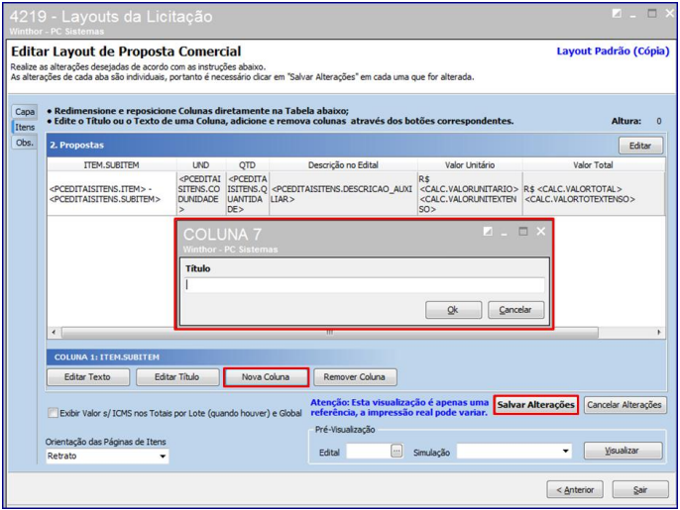Viewport: 680px width, 510px height.
Task: Click the PCEDITAISITENS.ITEM cell
Action: click(x=111, y=194)
